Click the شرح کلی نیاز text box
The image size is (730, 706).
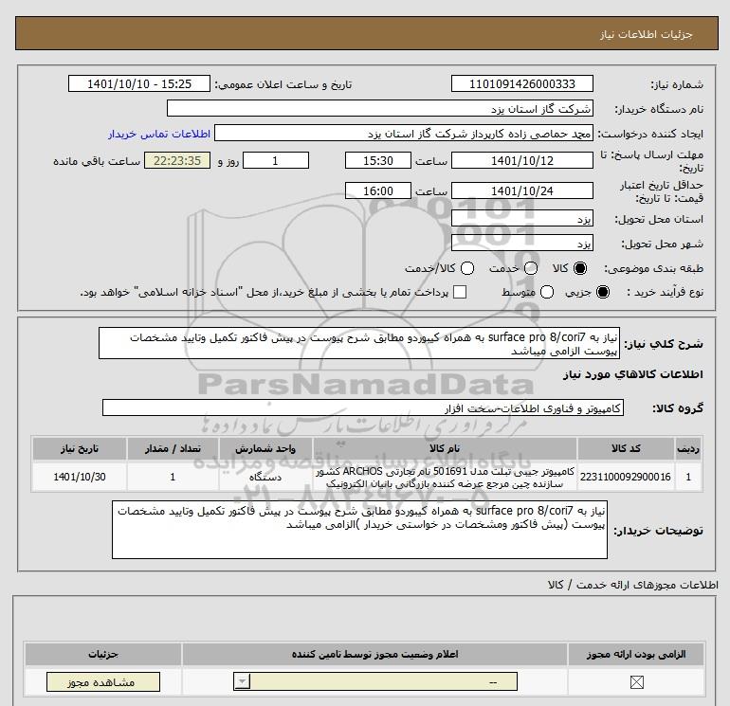[x=359, y=343]
